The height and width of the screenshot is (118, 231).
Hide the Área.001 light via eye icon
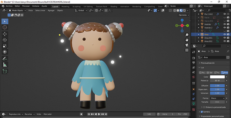pyautogui.click(x=225, y=38)
